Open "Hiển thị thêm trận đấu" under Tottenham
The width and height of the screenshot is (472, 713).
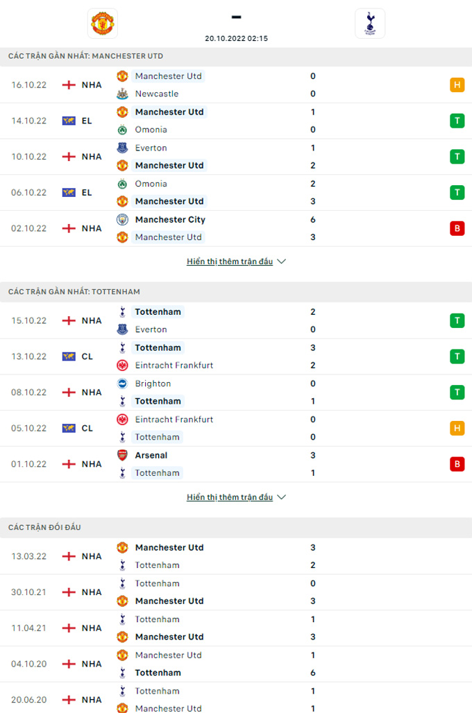pyautogui.click(x=230, y=497)
